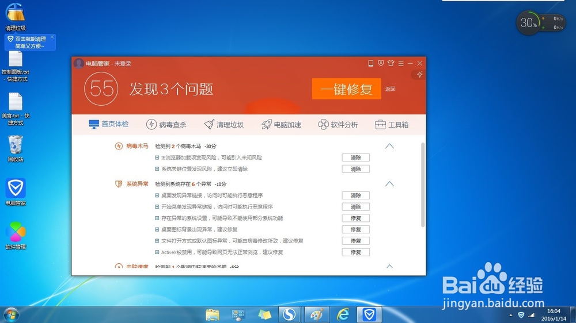Screen dimensions: 576x323
Task: Expand 开始菜单发现异常链接 item
Action: 157,207
